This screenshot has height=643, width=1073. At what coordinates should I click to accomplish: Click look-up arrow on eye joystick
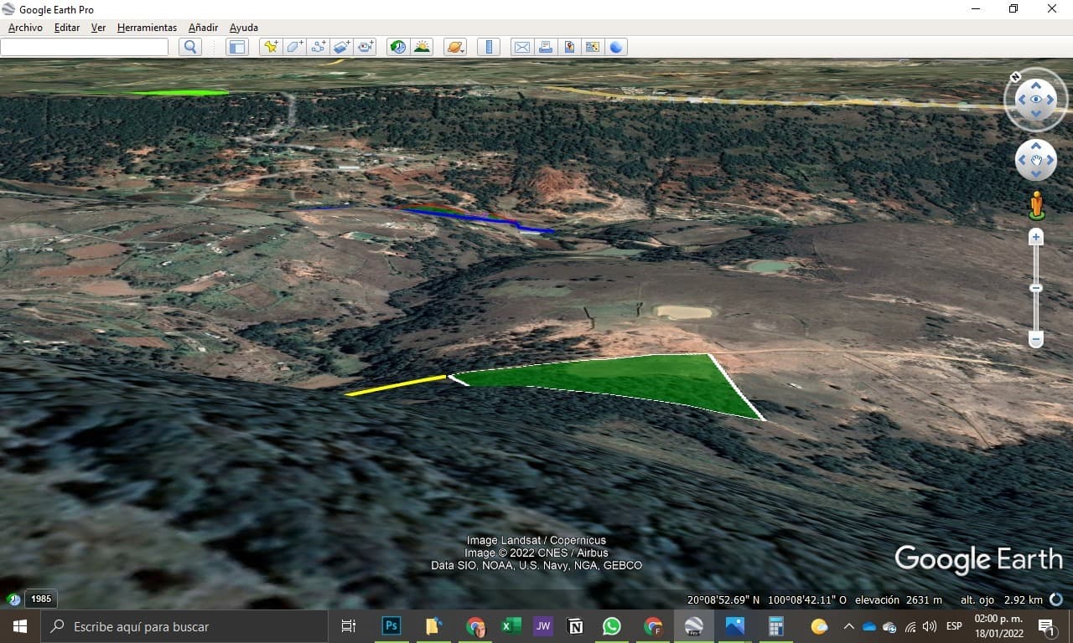click(1036, 85)
